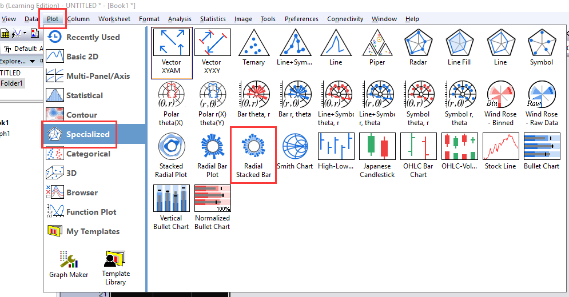The width and height of the screenshot is (569, 297).
Task: Open the Plot menu
Action: coord(53,19)
